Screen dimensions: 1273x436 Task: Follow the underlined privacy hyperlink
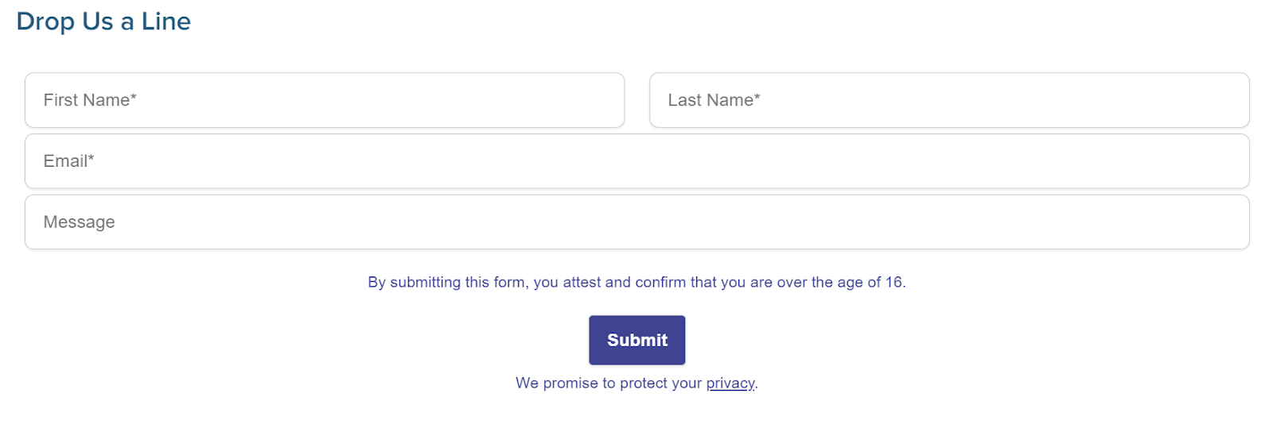click(x=730, y=384)
